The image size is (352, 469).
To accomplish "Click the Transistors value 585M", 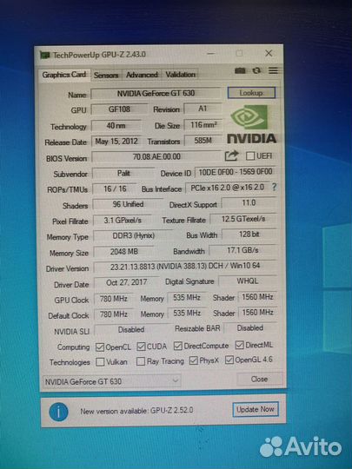I will point(203,141).
